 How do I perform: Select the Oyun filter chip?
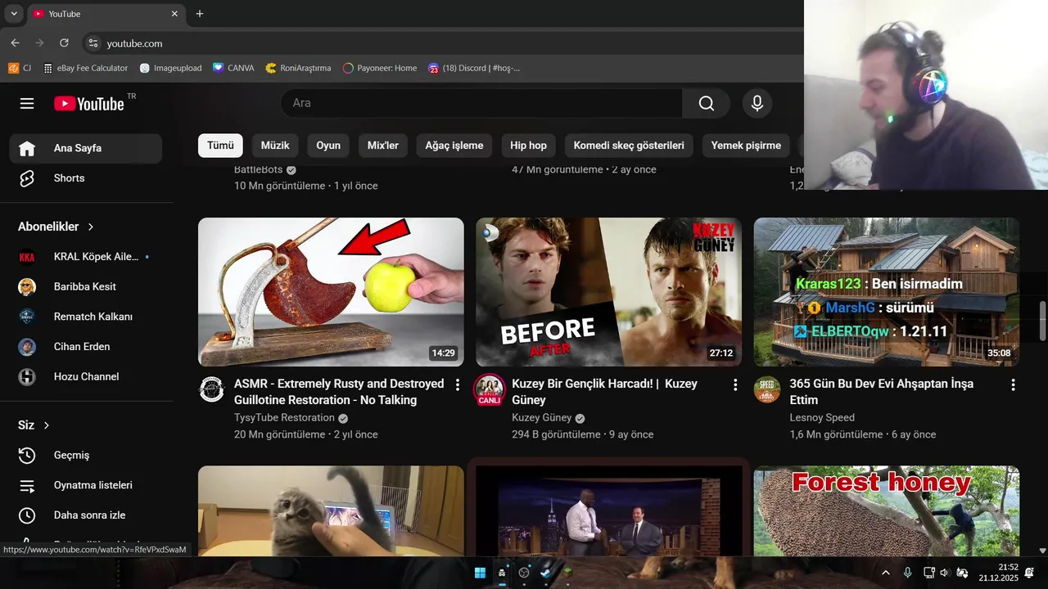coord(328,146)
